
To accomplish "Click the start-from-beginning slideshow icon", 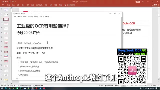I will (13, 2).
